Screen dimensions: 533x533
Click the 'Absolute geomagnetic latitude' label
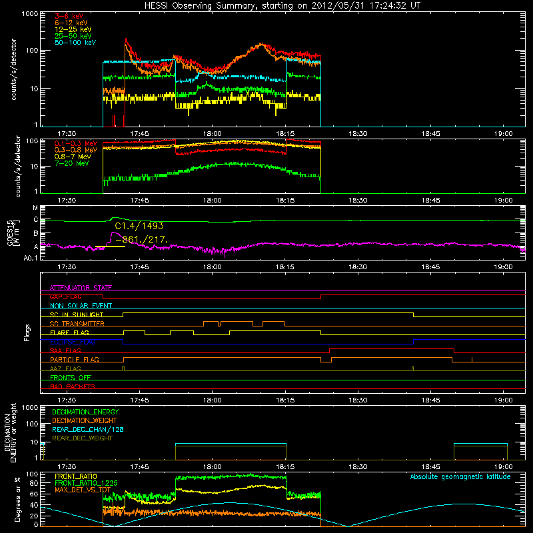(460, 477)
